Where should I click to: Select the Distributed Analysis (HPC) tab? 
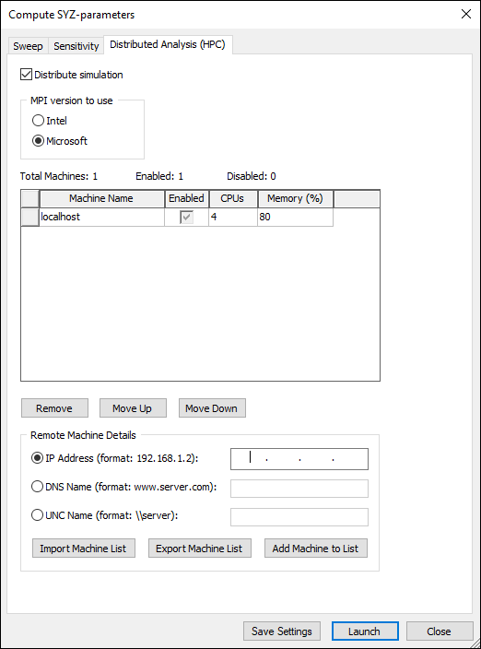(168, 44)
